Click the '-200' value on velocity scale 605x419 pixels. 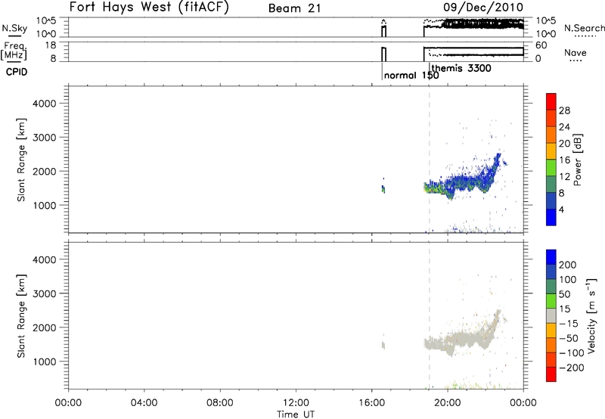click(x=572, y=368)
